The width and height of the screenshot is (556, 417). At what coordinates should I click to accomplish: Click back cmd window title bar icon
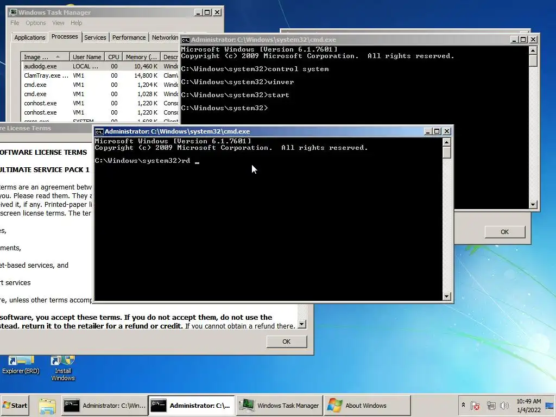pos(186,40)
